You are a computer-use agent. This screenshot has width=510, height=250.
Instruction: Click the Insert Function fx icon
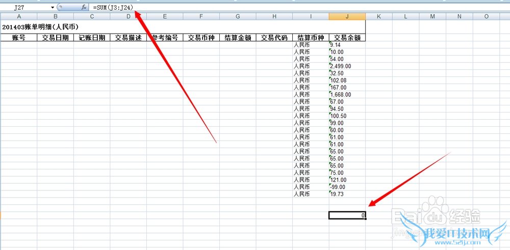tap(84, 7)
